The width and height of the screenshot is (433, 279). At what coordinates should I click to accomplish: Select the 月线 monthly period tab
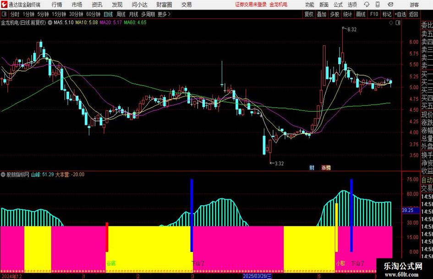coord(133,14)
